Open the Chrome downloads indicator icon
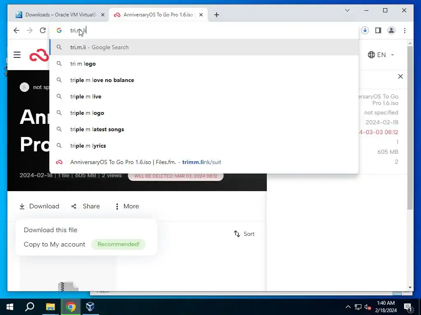The image size is (421, 315). (x=365, y=30)
